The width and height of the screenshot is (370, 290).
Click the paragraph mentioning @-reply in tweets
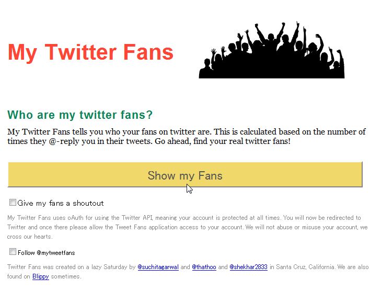click(187, 137)
